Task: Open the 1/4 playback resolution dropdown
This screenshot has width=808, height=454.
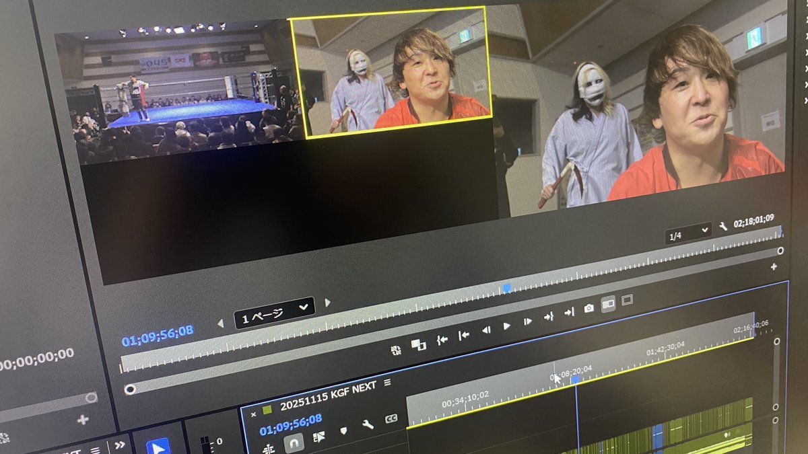Action: click(688, 233)
